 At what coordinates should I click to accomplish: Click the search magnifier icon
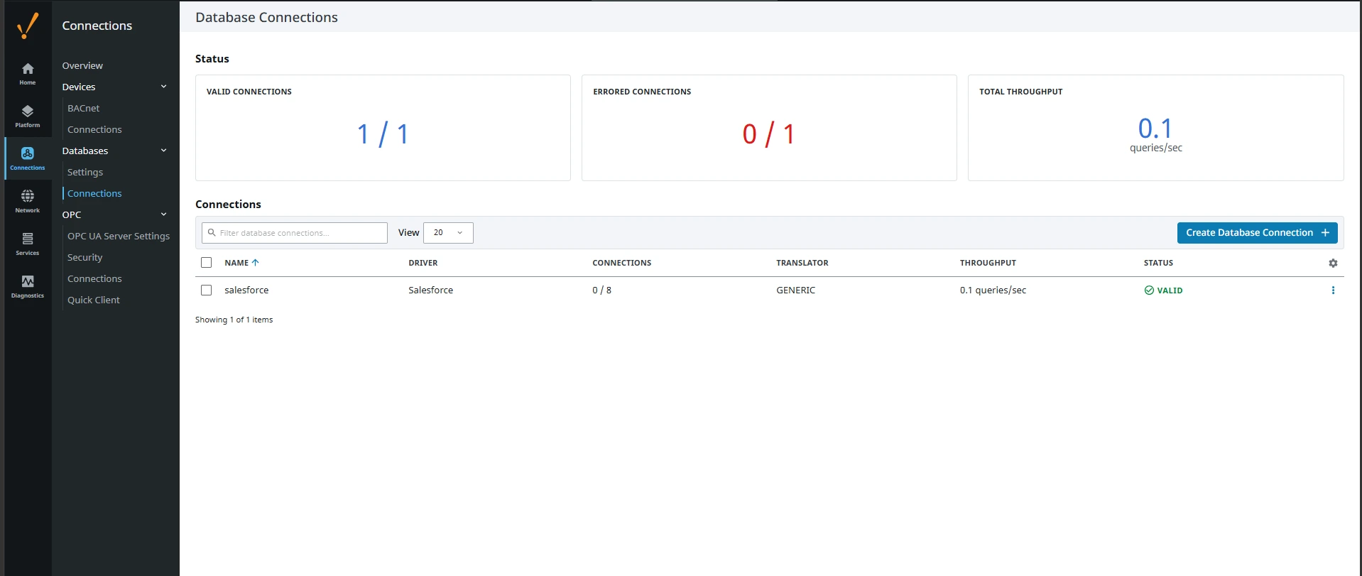(212, 232)
